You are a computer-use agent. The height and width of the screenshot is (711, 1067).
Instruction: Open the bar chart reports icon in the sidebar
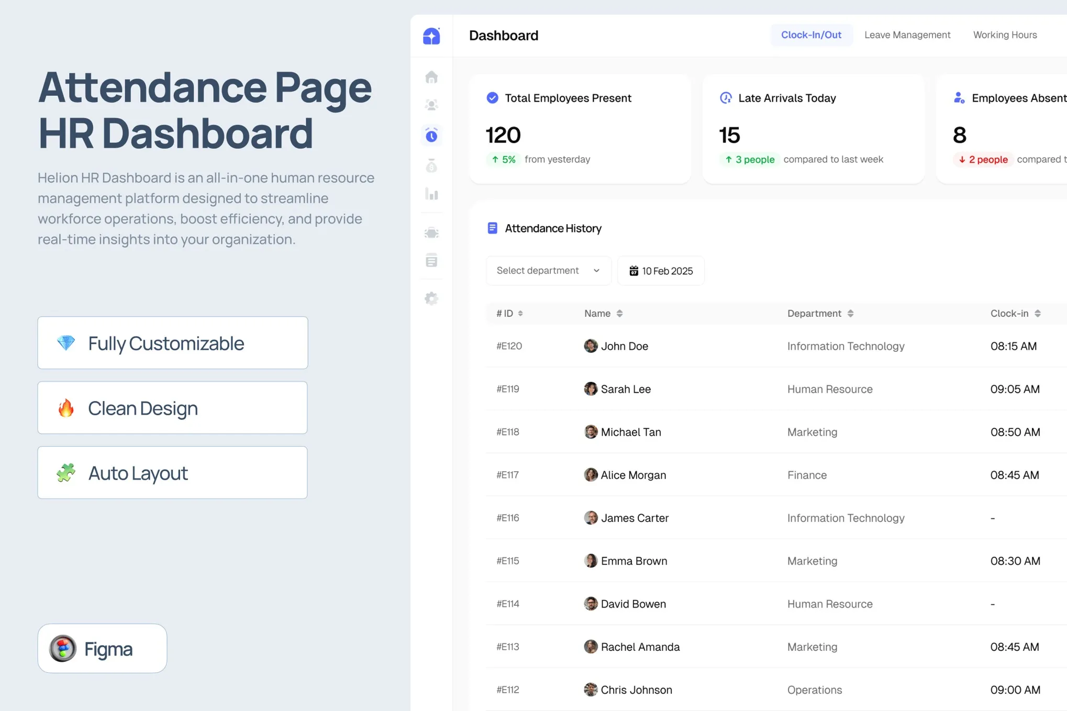click(431, 194)
